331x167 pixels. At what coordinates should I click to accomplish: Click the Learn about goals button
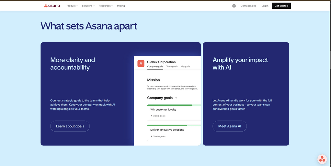click(x=70, y=126)
